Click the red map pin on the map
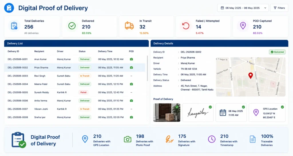 [x=251, y=76]
